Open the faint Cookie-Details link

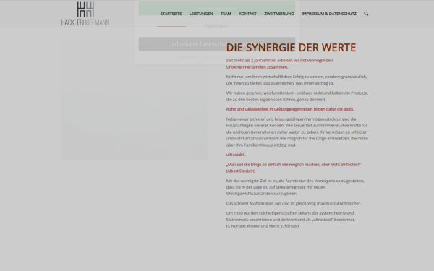(187, 57)
